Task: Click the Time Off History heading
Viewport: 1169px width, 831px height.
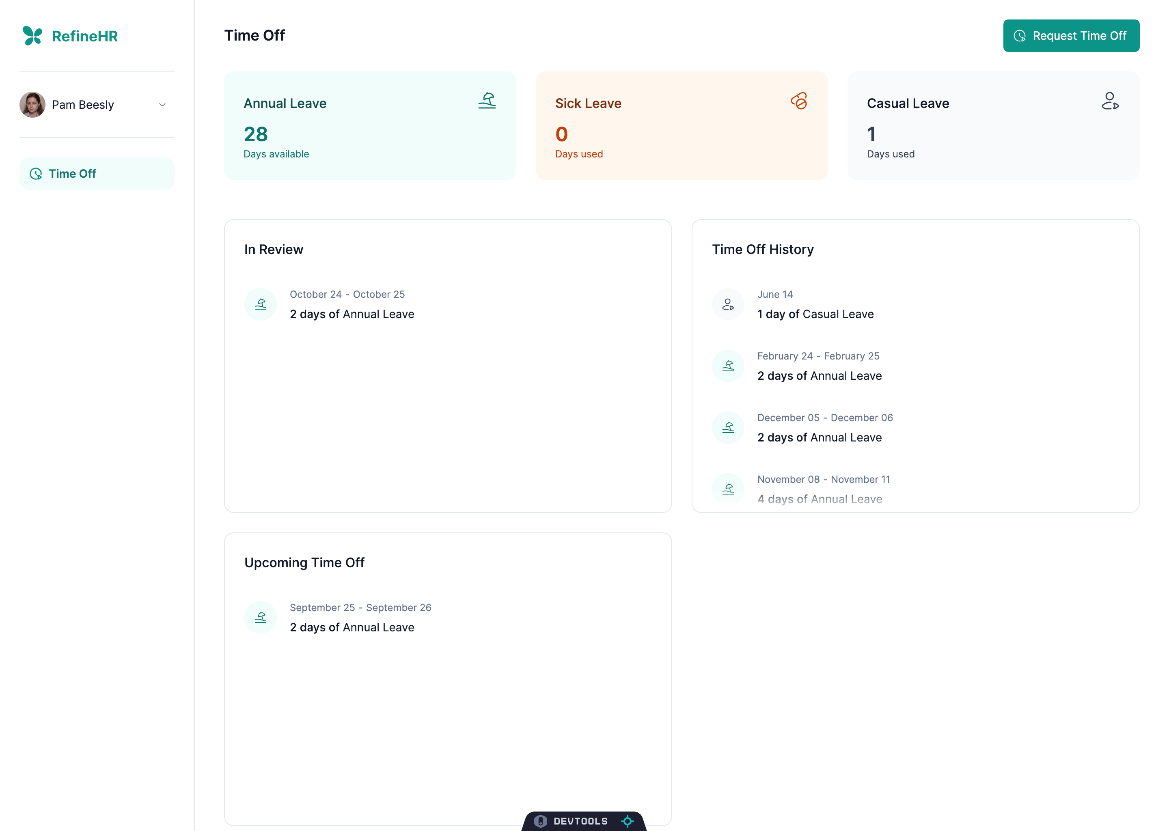Action: tap(762, 249)
